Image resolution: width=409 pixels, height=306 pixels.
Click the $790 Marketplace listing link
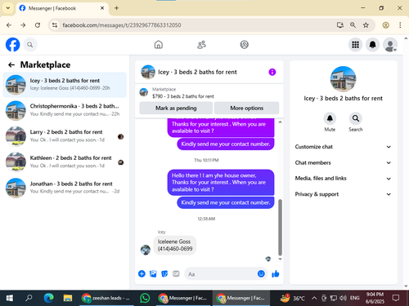point(183,96)
